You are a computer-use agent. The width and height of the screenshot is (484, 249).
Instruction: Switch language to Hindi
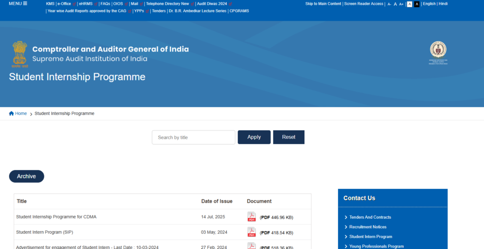tap(443, 4)
